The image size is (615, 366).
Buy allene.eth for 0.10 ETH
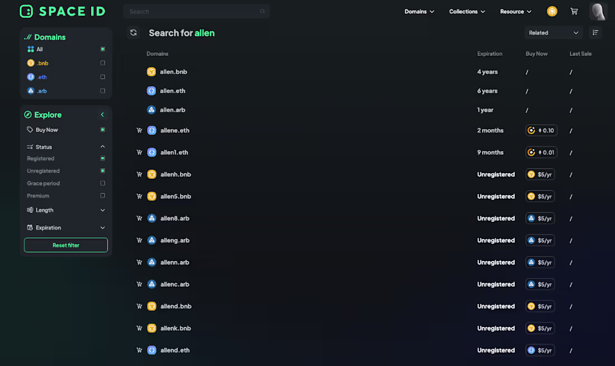pos(541,131)
